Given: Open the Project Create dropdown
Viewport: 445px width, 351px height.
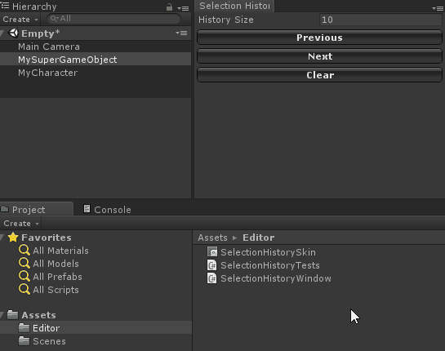Looking at the screenshot, I should pyautogui.click(x=21, y=224).
